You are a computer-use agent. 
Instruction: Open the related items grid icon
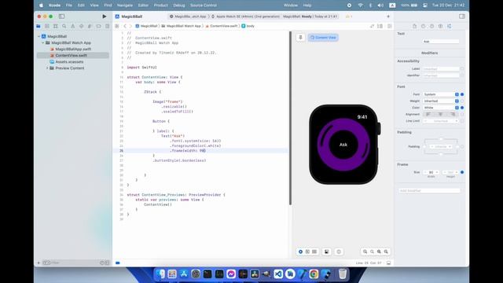point(117,26)
